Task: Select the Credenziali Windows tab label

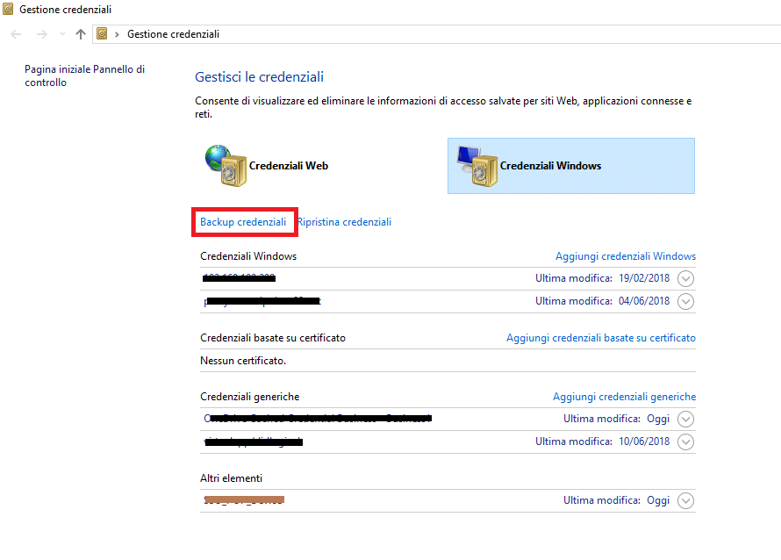Action: (550, 166)
